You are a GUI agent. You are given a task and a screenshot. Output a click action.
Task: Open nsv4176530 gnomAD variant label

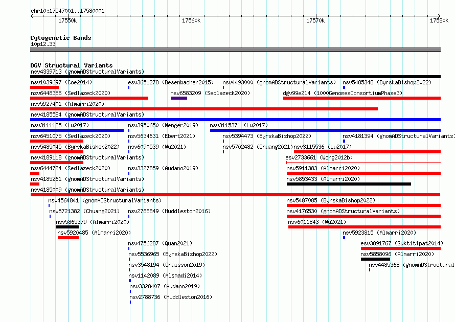pos(343,211)
